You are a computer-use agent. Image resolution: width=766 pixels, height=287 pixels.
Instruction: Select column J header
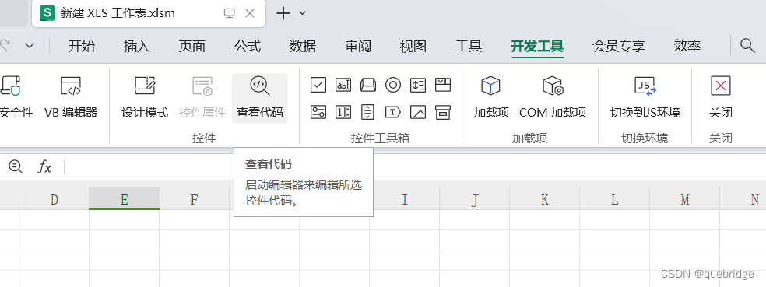tap(474, 199)
